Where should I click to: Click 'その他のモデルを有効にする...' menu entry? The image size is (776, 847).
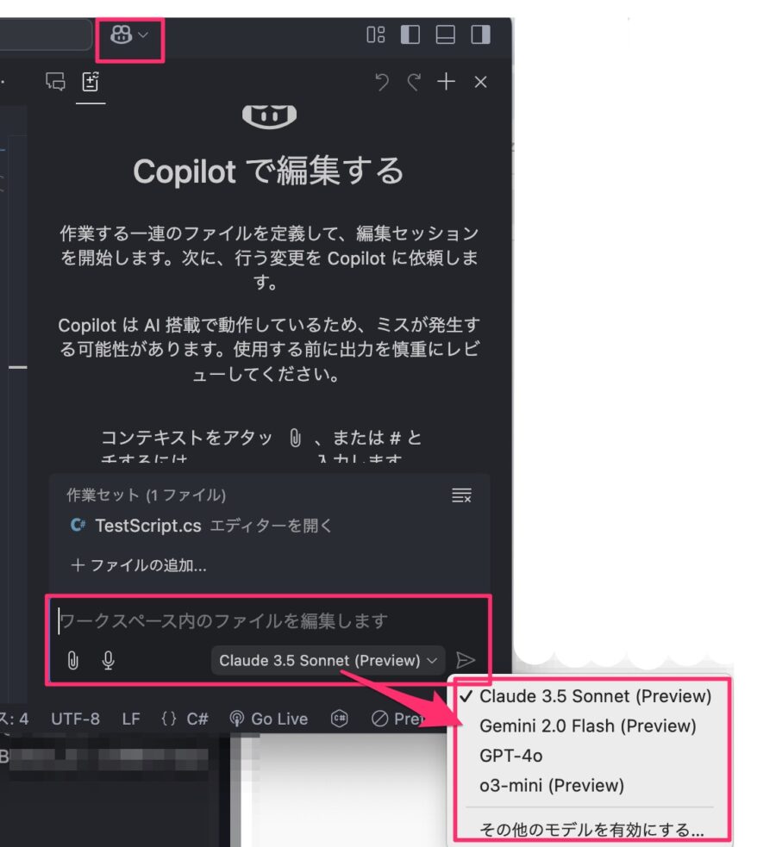click(x=591, y=830)
